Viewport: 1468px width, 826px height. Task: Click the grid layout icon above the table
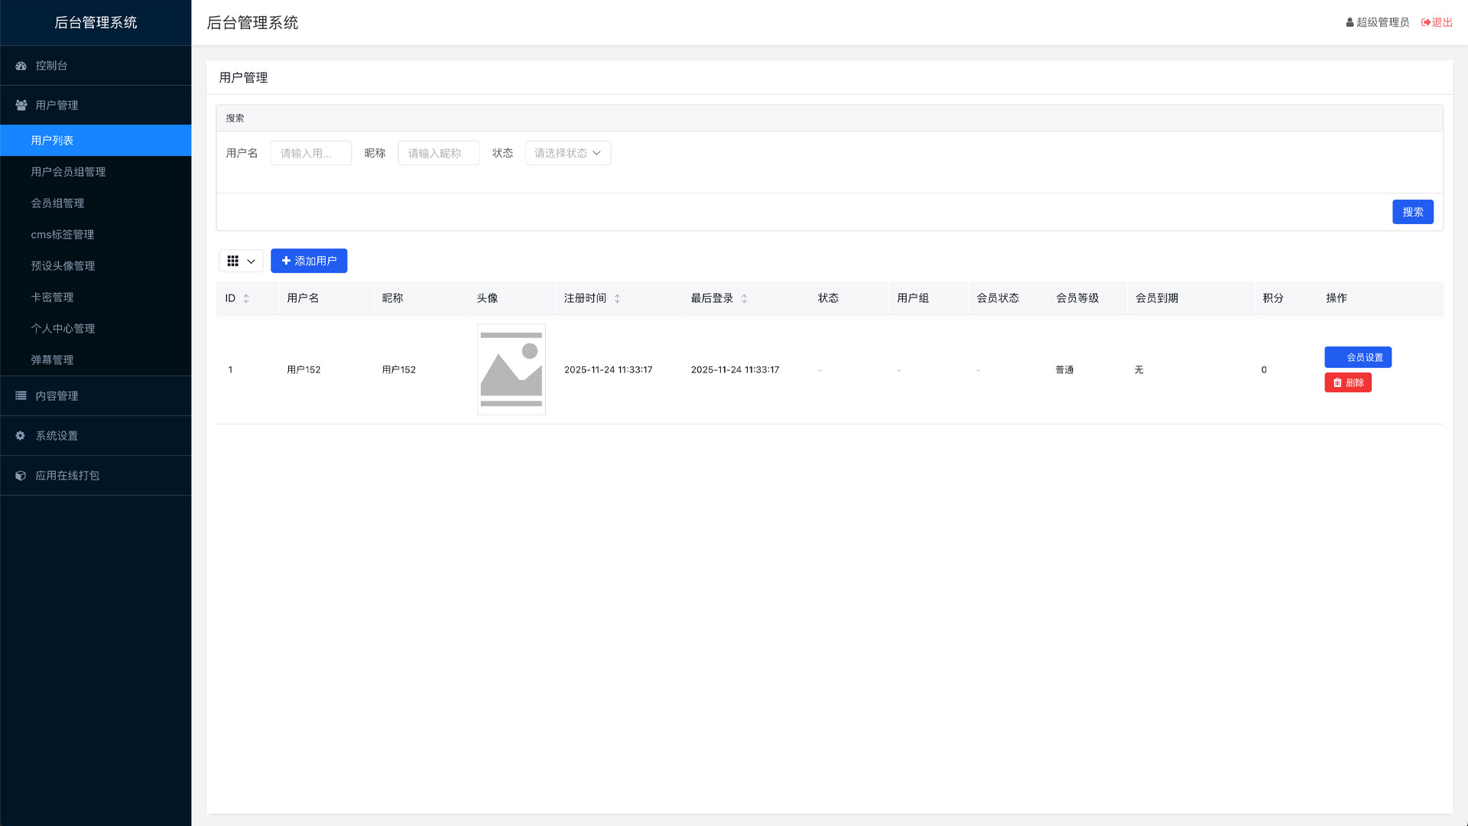(x=233, y=261)
